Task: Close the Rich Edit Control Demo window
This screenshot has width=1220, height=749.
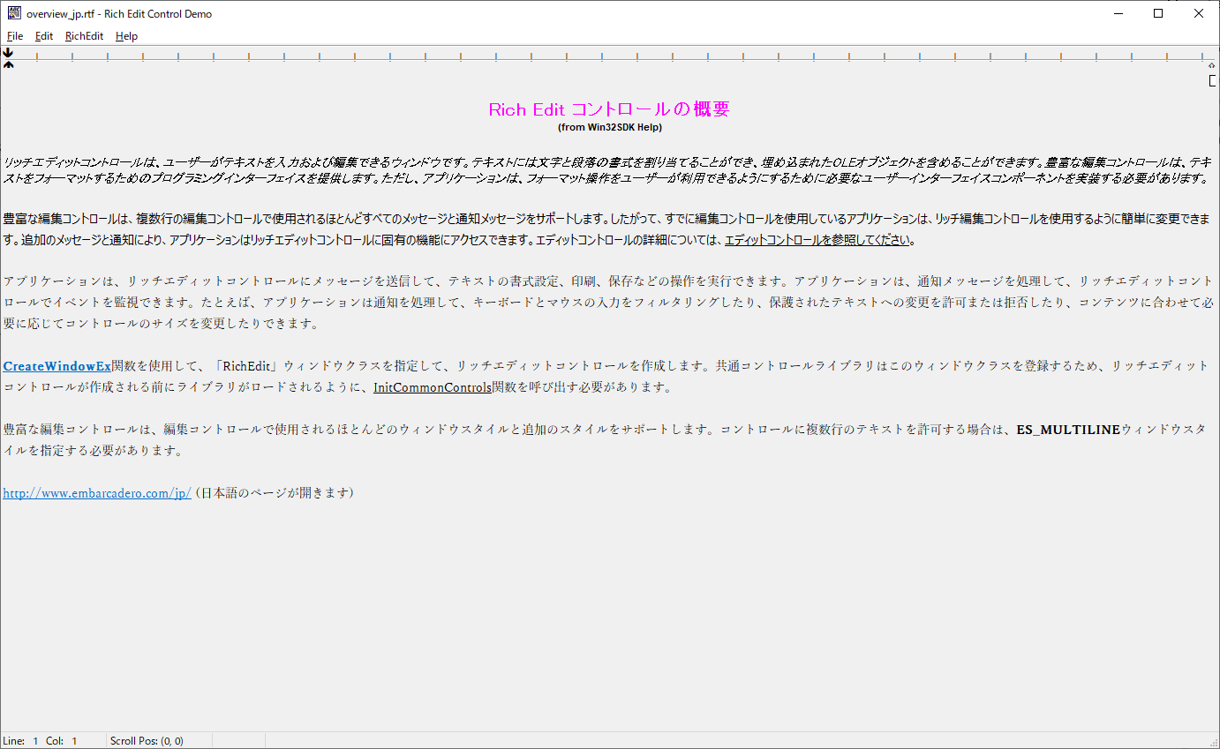Action: click(1199, 13)
